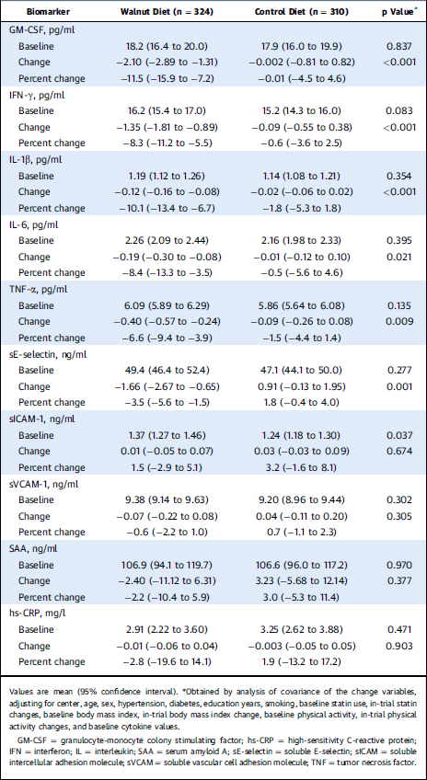Click the IFN-γ, pg/ml biomarker label

35,95
